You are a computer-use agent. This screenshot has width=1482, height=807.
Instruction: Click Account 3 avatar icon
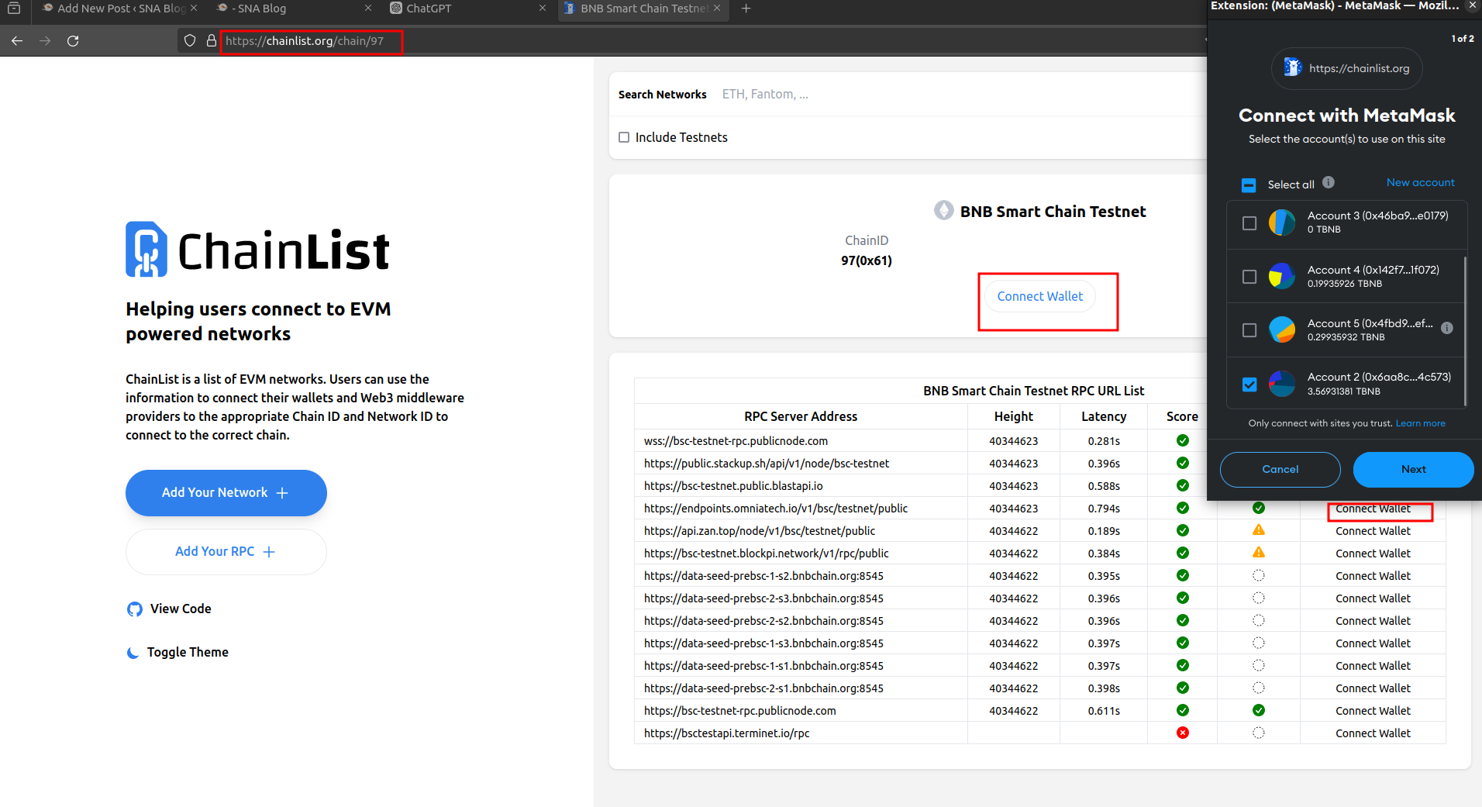point(1282,222)
